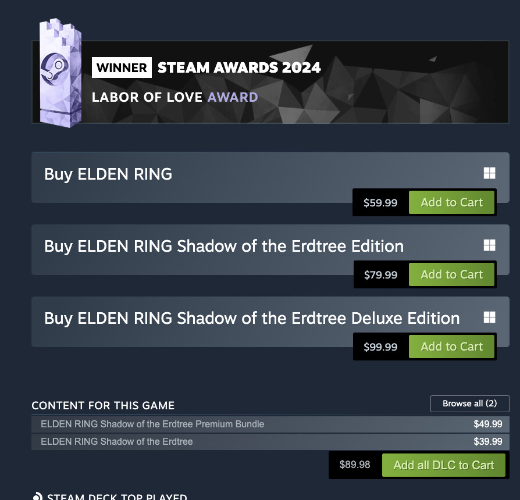Add the Deluxe Edition to cart
This screenshot has height=500, width=520.
(x=451, y=347)
